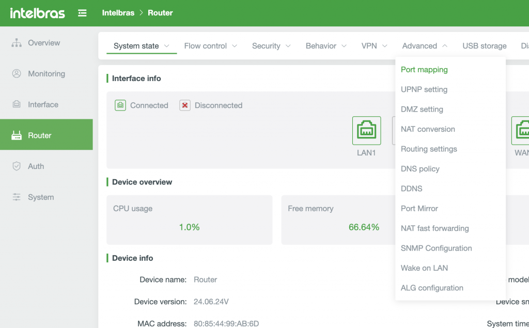Click the WAN port icon at right edge

point(520,131)
